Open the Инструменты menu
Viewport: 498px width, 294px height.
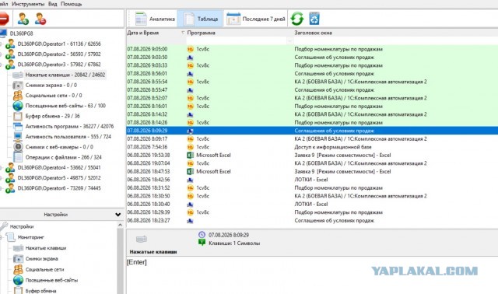pyautogui.click(x=28, y=4)
